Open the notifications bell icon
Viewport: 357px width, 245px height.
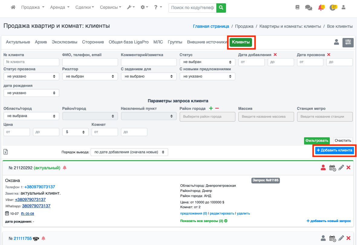[321, 8]
